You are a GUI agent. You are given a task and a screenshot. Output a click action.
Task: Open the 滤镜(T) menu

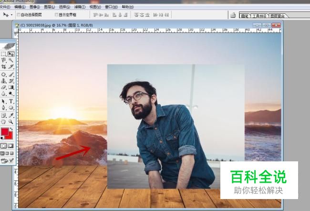(x=80, y=7)
